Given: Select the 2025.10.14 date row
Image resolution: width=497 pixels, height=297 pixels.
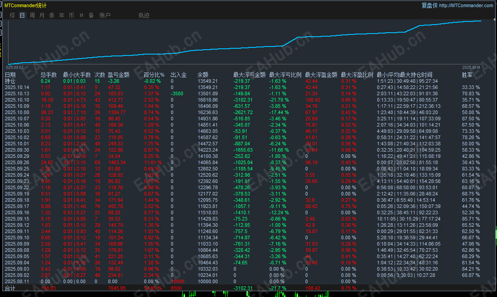Looking at the screenshot, I should tap(17, 87).
